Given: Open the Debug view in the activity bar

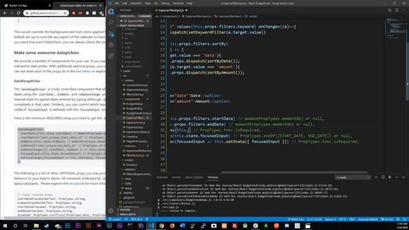Looking at the screenshot, I should (111, 45).
